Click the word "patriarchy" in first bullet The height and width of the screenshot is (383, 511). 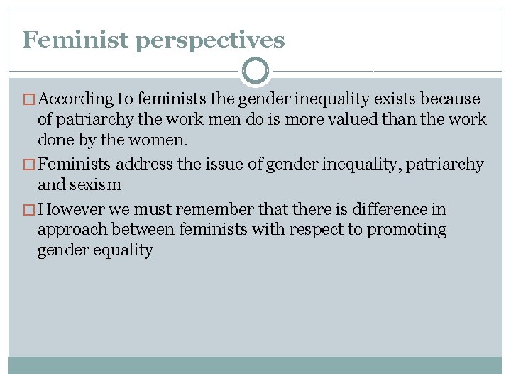point(94,120)
